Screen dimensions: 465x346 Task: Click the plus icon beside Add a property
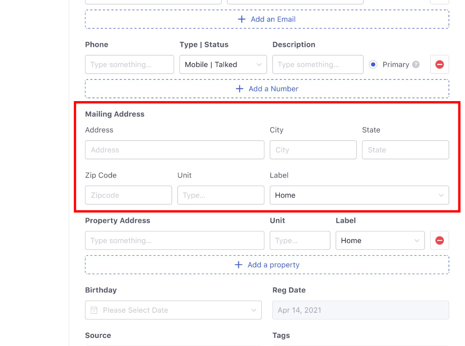coord(239,265)
